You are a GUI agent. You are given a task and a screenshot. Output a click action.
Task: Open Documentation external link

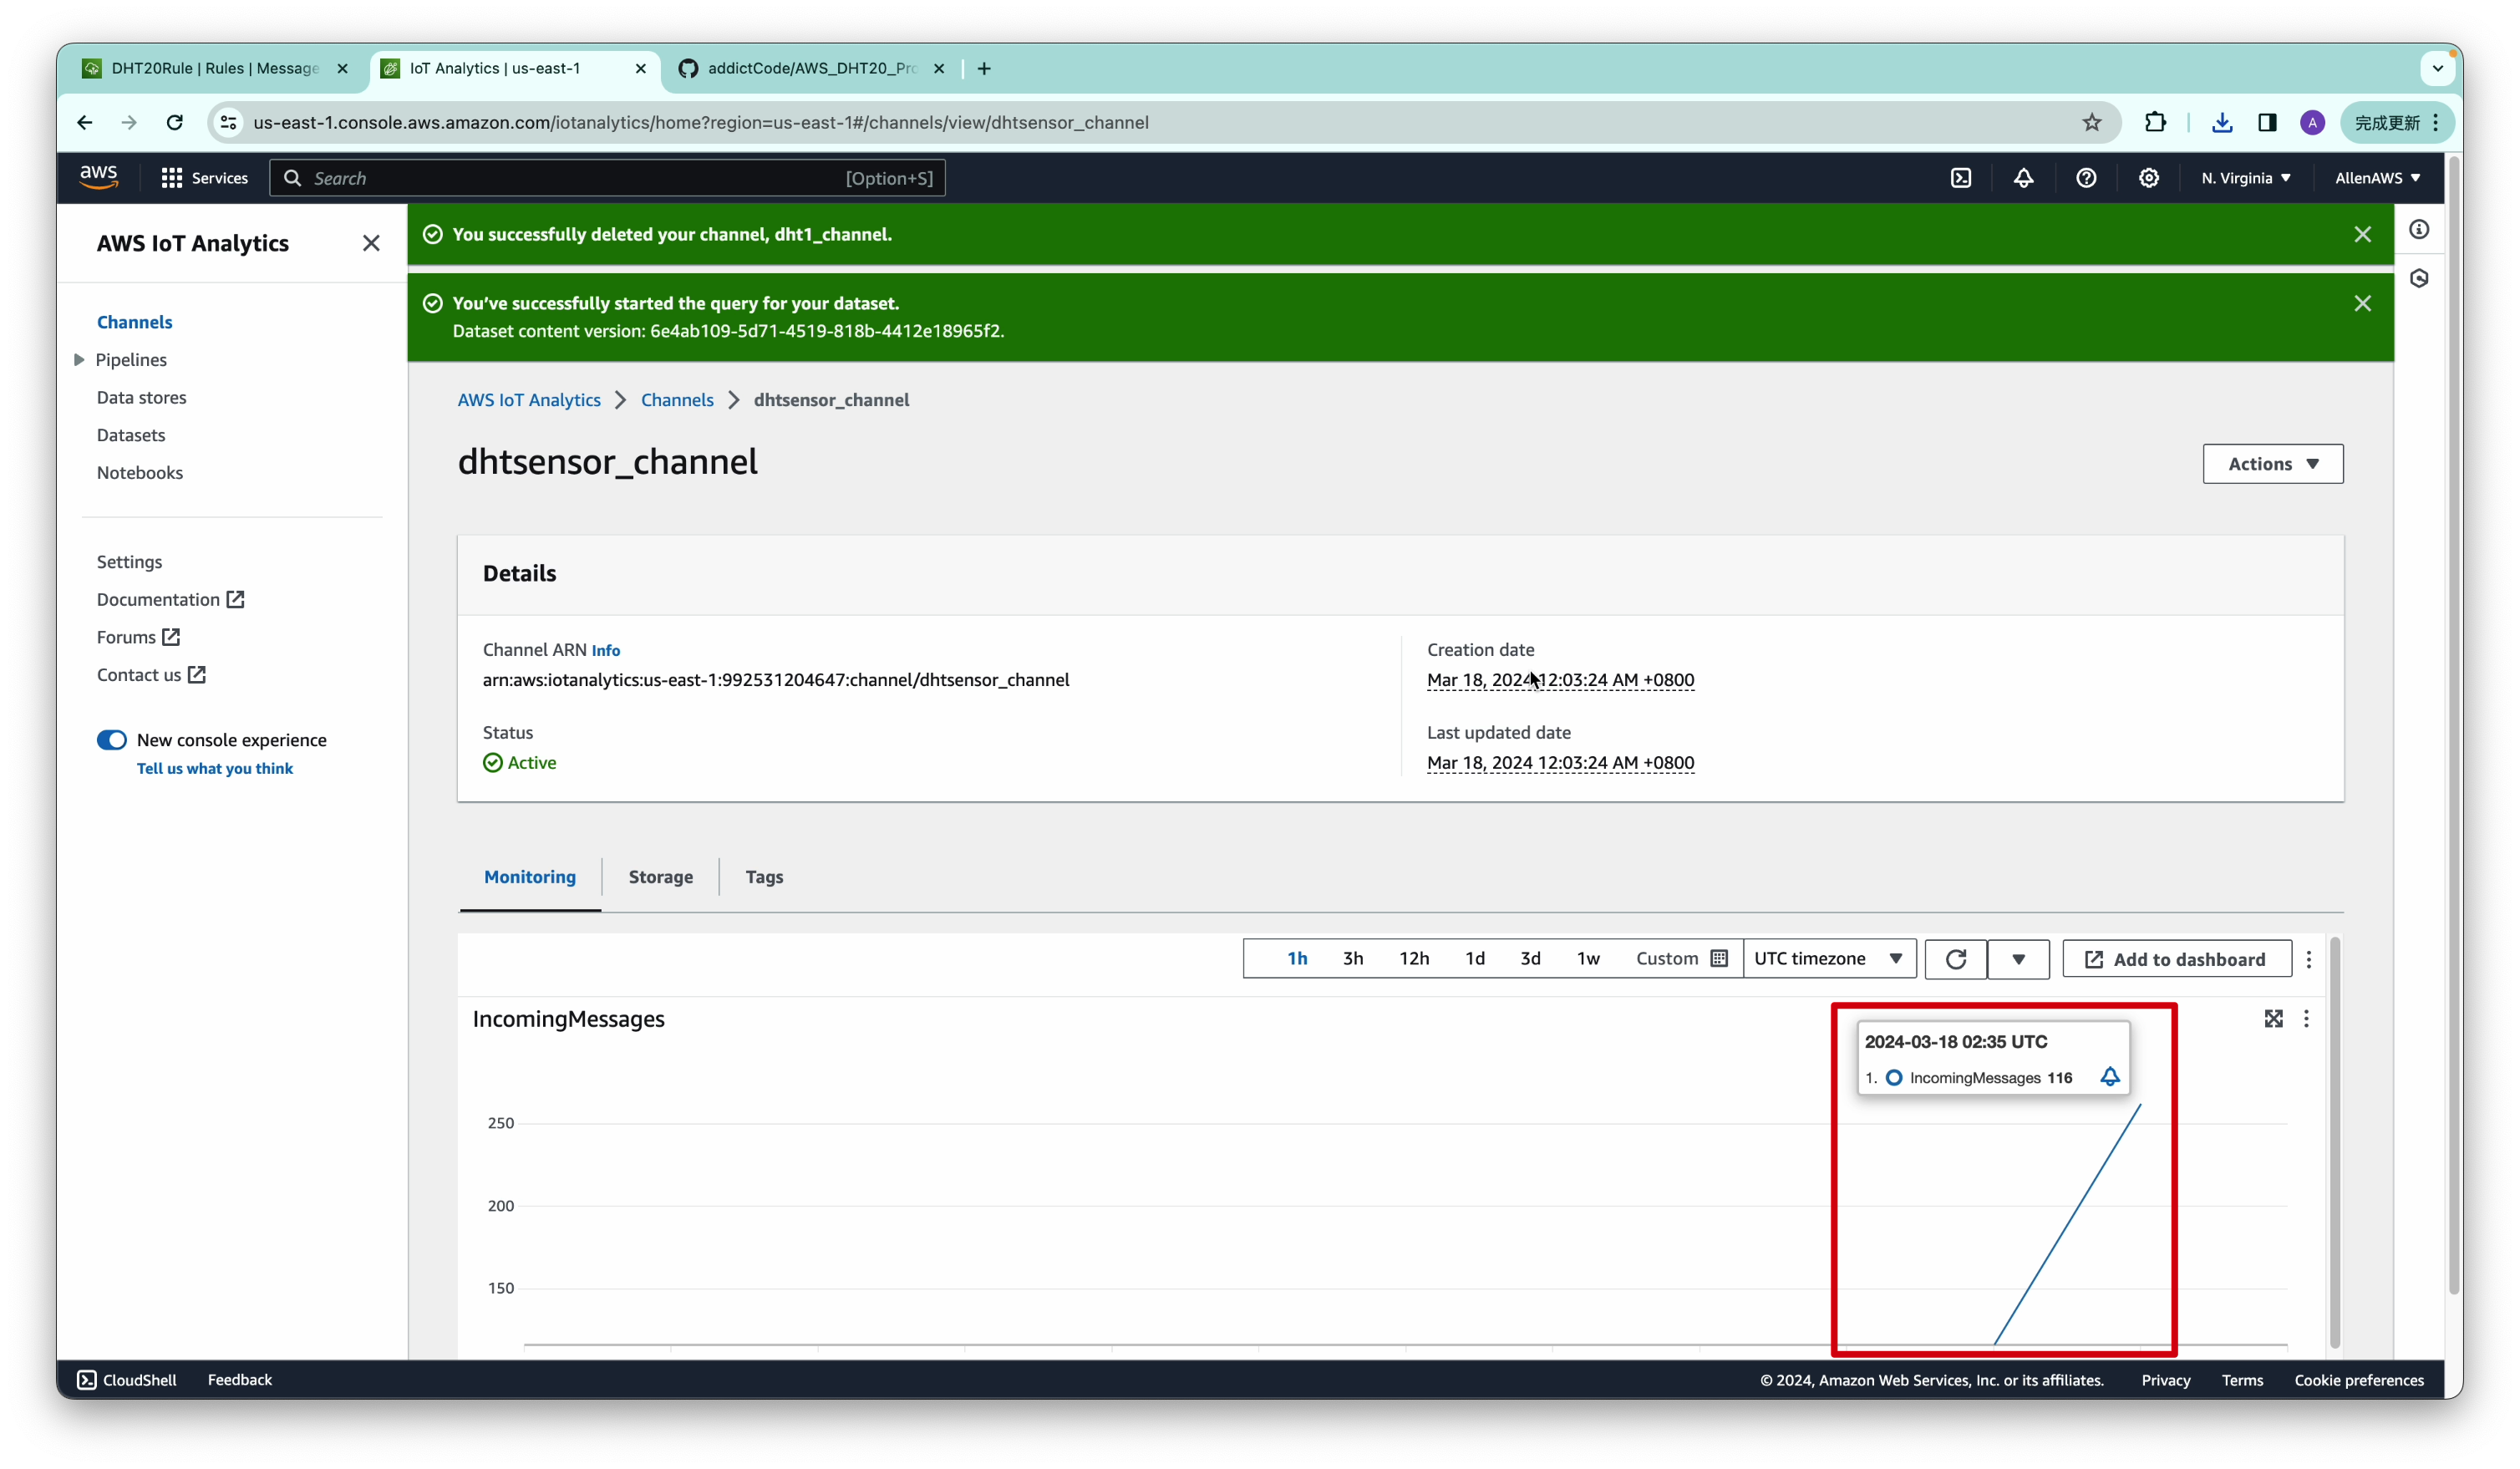(x=170, y=599)
